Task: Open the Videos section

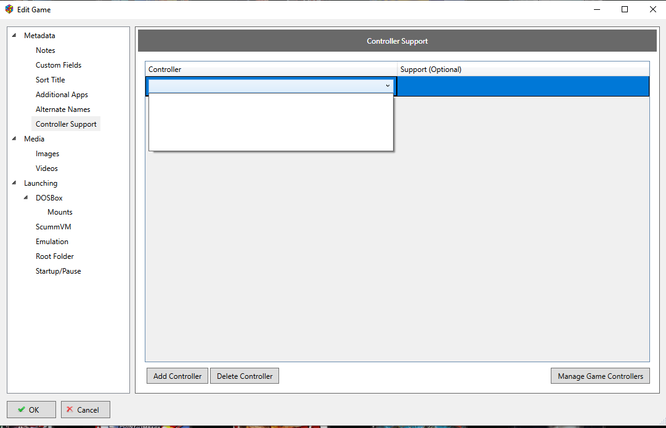Action: (x=47, y=168)
